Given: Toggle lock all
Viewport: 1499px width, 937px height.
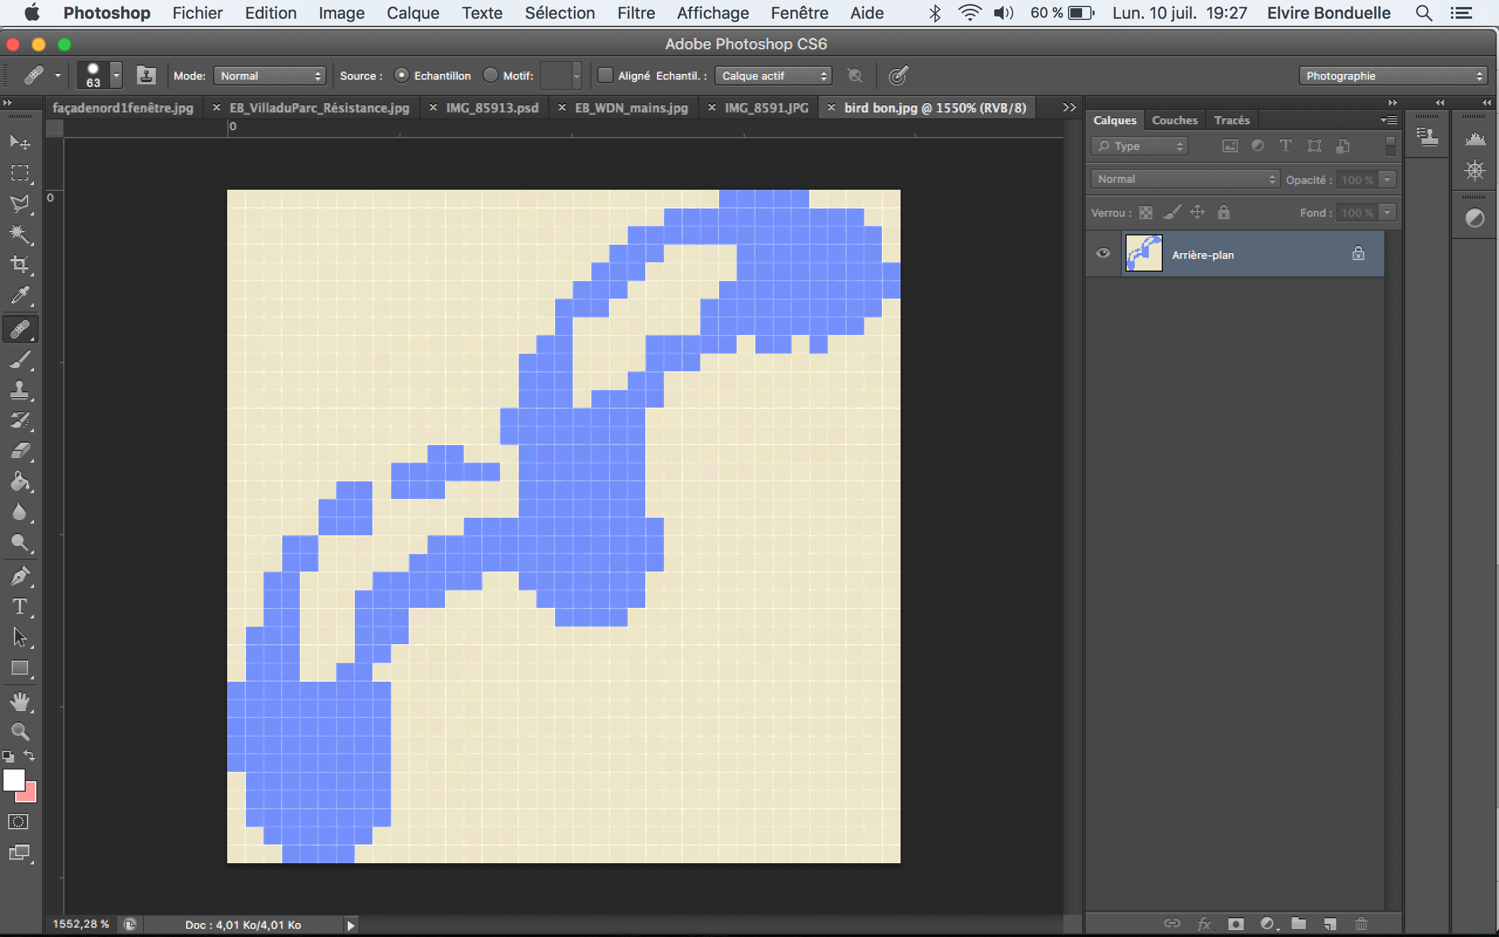Looking at the screenshot, I should (x=1223, y=212).
